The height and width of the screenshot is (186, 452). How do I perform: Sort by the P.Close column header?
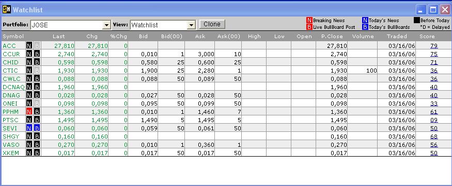tap(332, 37)
